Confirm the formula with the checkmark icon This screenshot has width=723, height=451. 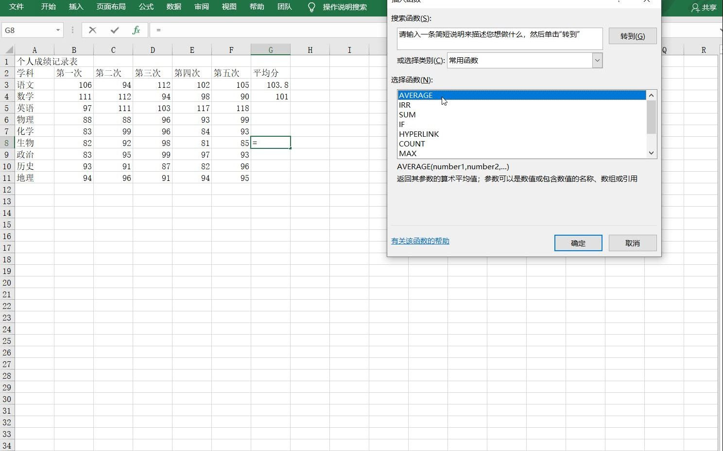tap(115, 30)
